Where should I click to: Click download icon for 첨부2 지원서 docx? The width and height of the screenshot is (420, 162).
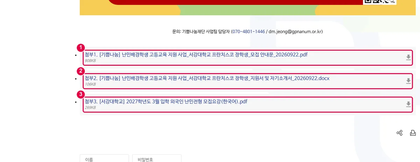(x=408, y=81)
